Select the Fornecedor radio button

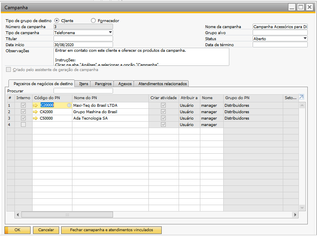click(x=93, y=20)
